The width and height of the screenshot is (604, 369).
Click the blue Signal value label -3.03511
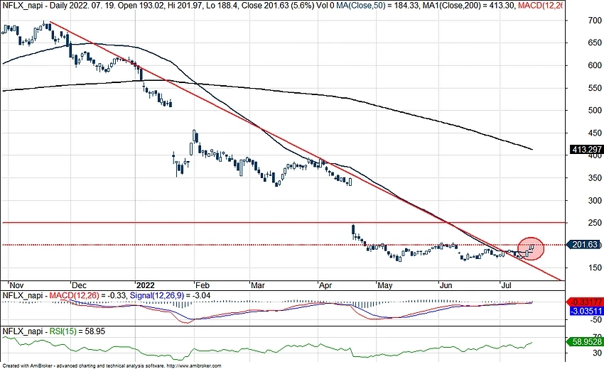[586, 311]
